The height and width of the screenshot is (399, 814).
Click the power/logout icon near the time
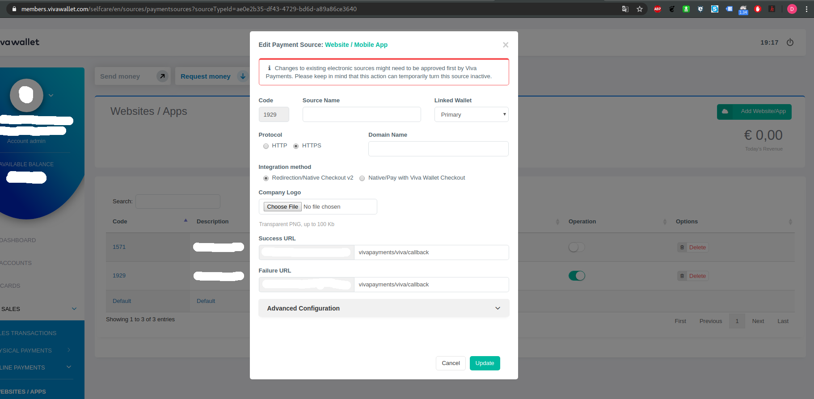790,42
